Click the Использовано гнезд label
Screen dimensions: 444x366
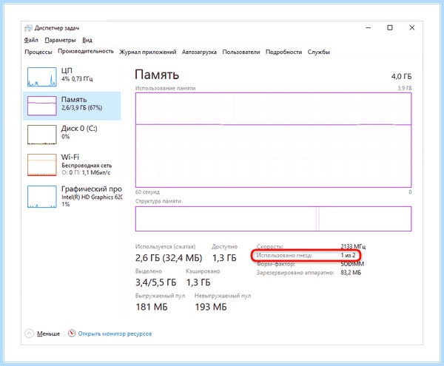(284, 255)
